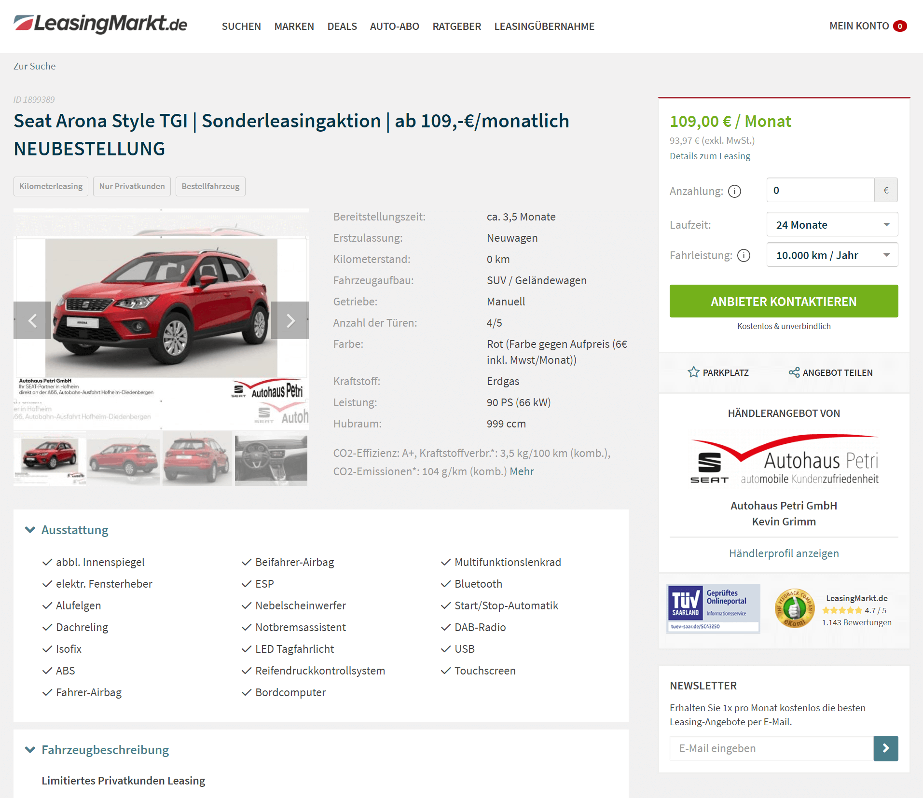Click the Anzahlung amount input field

[821, 190]
